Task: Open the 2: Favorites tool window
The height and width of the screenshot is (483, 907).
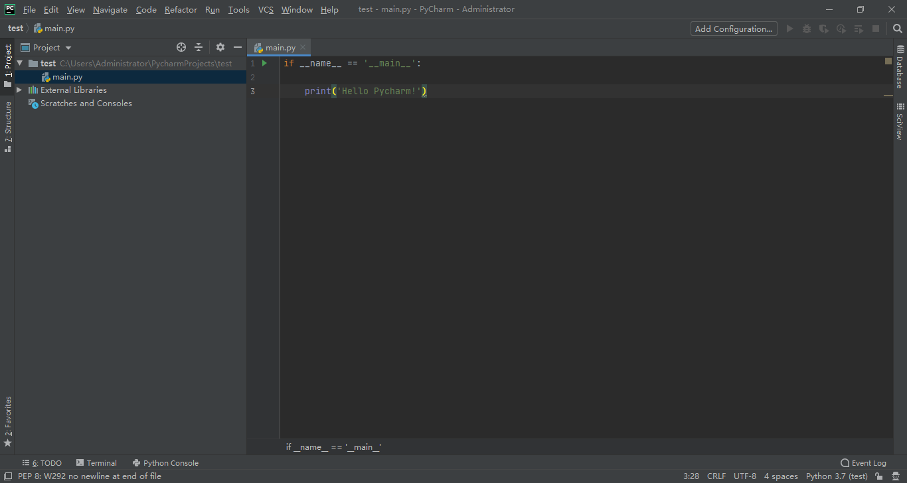Action: pyautogui.click(x=7, y=422)
